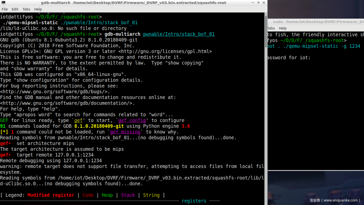Click the password prompt line in sudo terminal
Screen dimensions: 364x205
tap(289, 58)
